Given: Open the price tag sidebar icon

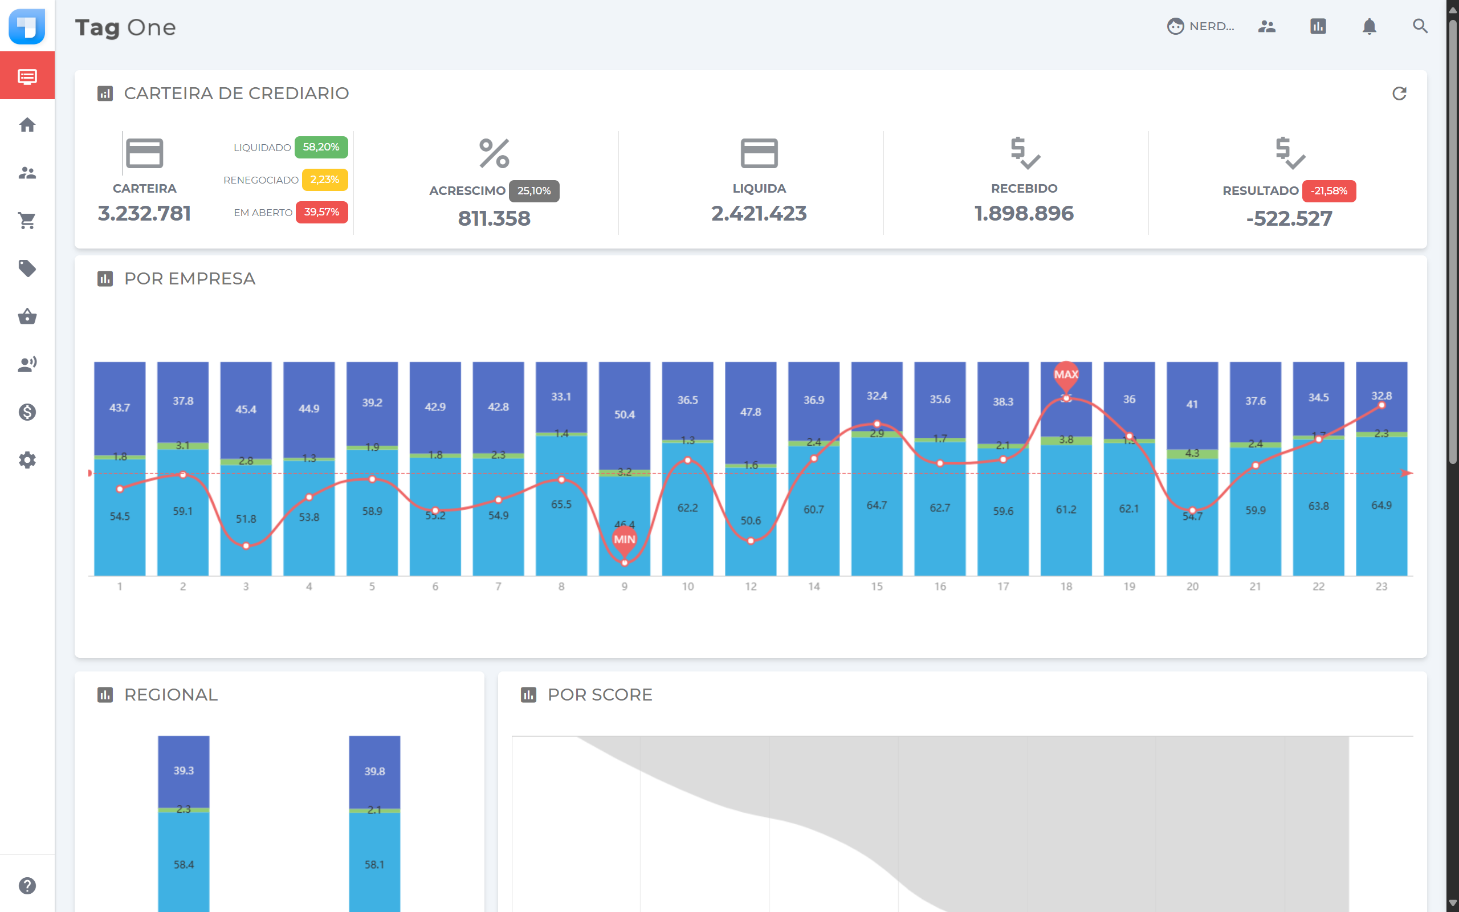Looking at the screenshot, I should [x=27, y=268].
